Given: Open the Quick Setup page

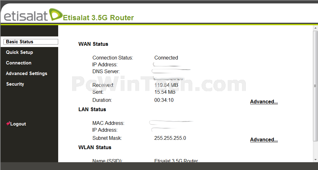Looking at the screenshot, I should click(19, 52).
